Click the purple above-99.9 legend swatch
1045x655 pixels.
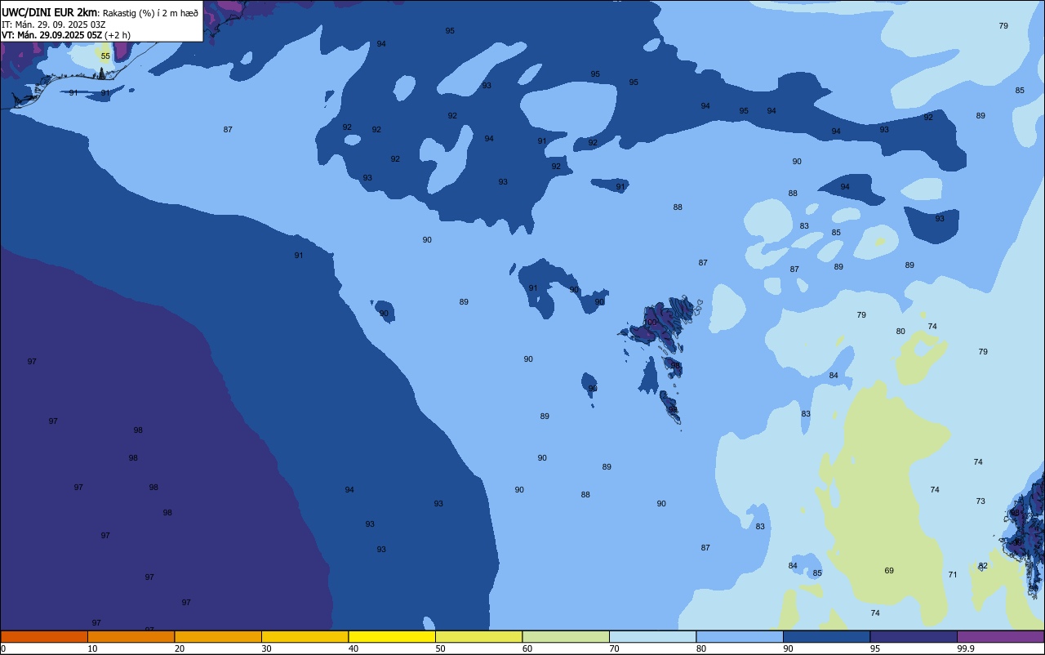pyautogui.click(x=1000, y=636)
